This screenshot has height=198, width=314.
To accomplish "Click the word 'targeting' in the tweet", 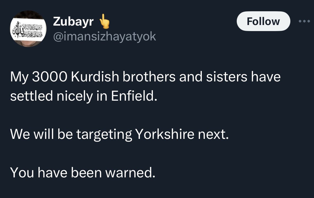I will 104,135.
